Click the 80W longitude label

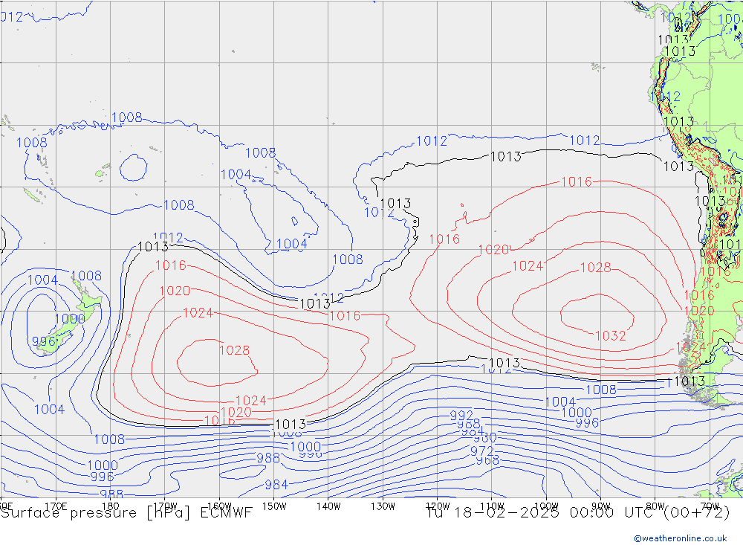[655, 506]
